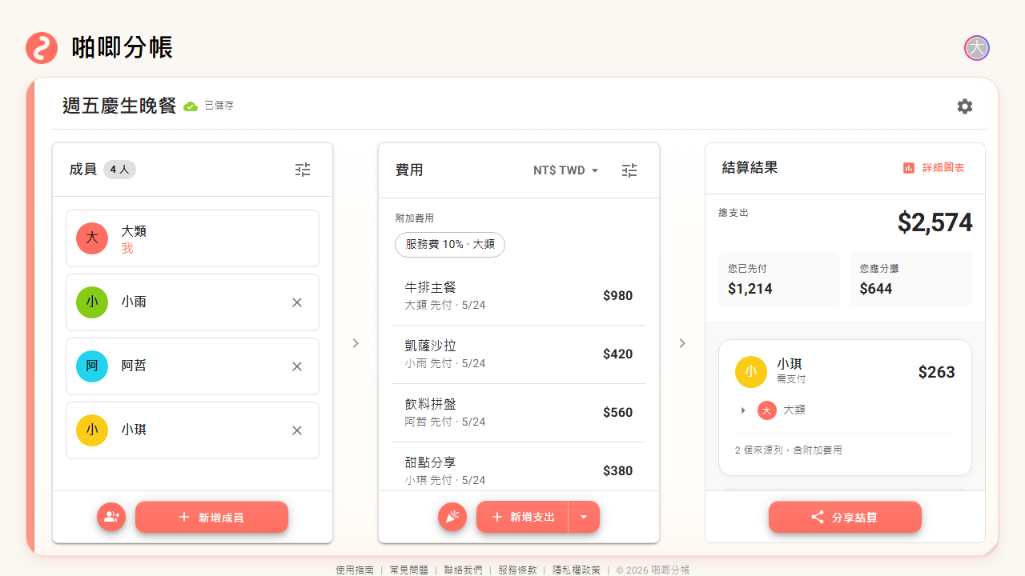Screen dimensions: 1025x576
Task: Click the celebration round icon button
Action: [452, 517]
